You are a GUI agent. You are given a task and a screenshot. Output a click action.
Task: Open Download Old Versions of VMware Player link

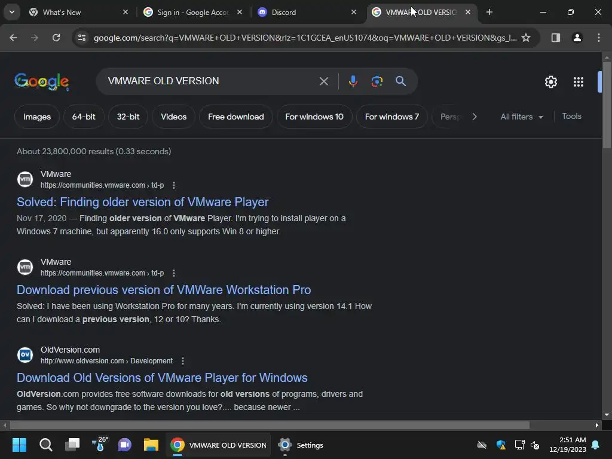[162, 378]
